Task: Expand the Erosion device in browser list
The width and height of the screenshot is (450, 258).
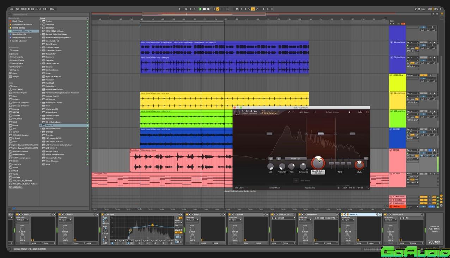Action: pos(41,21)
